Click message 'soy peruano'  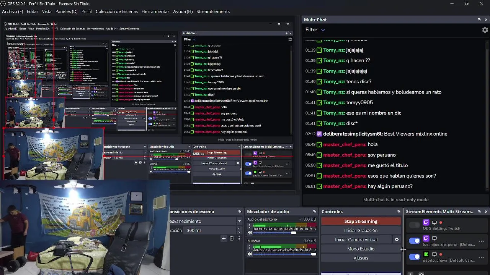pyautogui.click(x=381, y=155)
